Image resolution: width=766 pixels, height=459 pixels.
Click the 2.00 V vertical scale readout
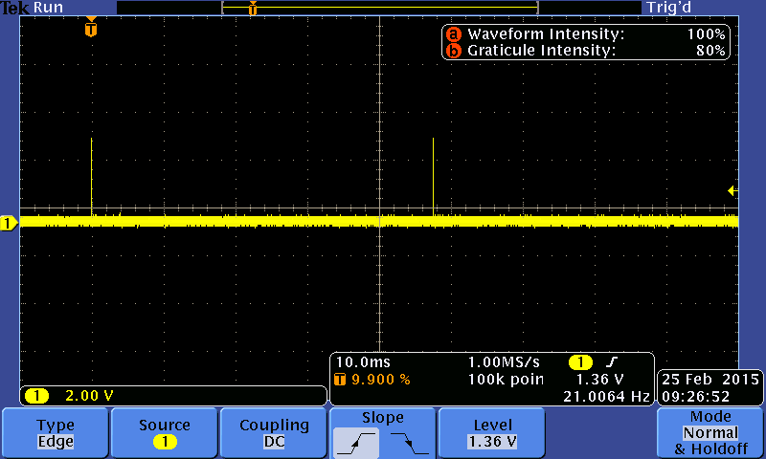89,396
